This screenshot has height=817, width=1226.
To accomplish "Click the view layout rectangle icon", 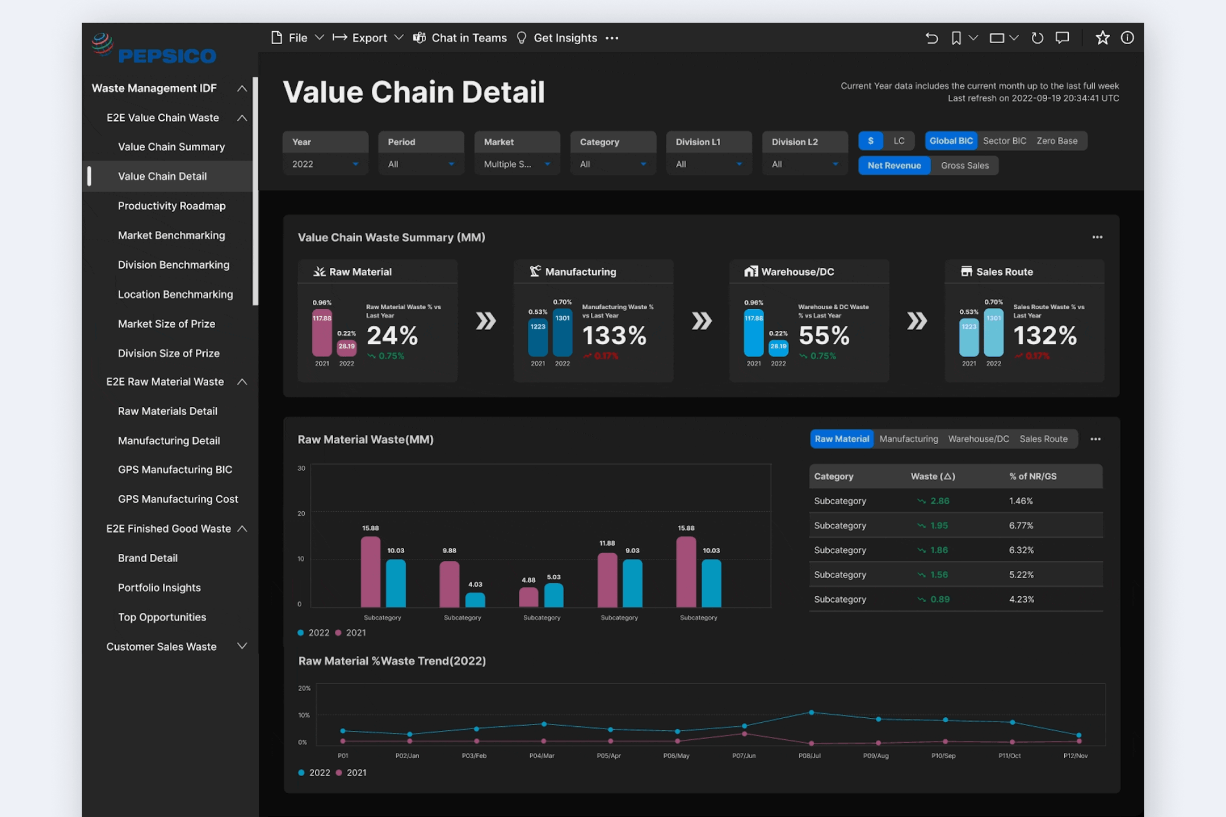I will tap(997, 38).
